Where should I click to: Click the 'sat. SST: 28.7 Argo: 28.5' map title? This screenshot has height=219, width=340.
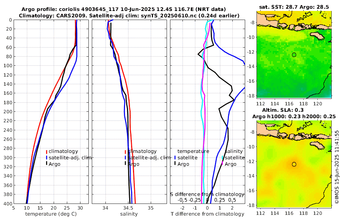(294, 7)
